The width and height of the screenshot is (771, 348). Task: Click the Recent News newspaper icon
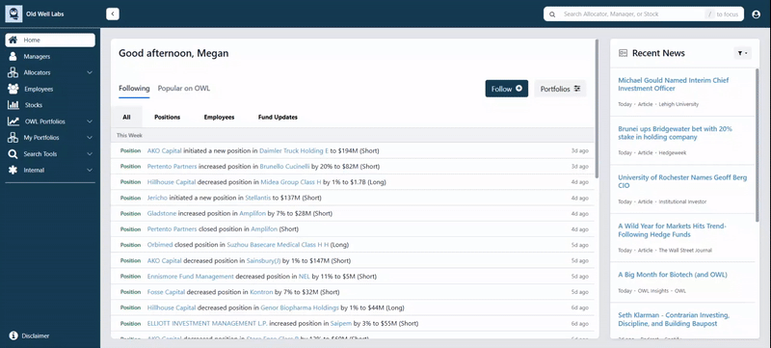623,53
